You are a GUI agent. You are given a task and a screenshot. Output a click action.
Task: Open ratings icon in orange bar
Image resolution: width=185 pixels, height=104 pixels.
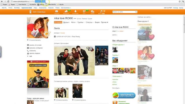[x=92, y=12]
